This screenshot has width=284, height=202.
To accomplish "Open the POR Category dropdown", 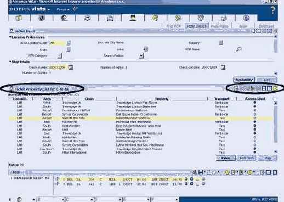I will 60,55.
